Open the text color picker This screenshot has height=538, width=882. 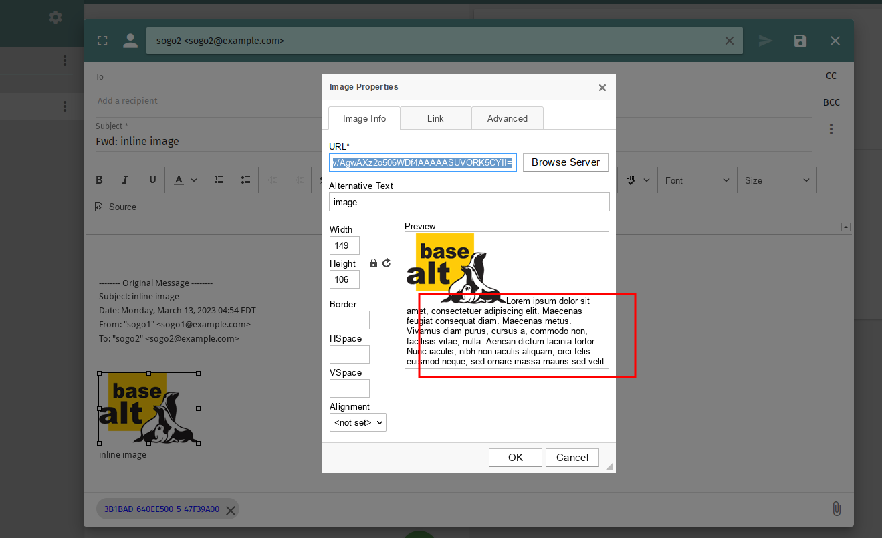pos(185,180)
